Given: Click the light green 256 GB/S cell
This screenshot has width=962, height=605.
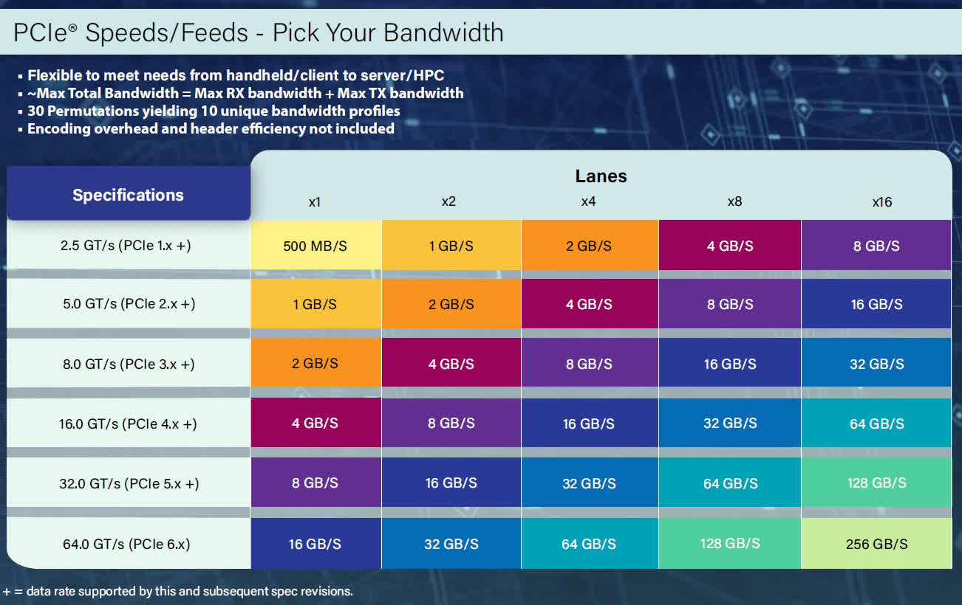Looking at the screenshot, I should (876, 544).
